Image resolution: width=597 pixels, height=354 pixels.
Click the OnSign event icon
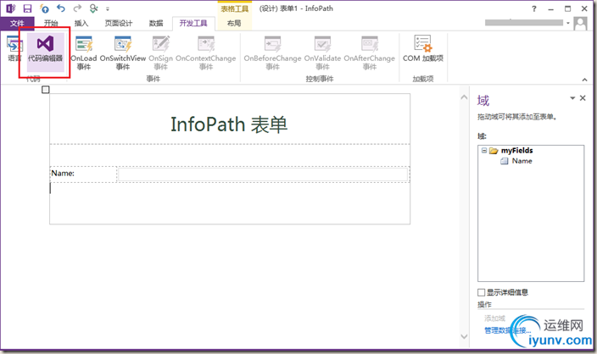click(161, 44)
